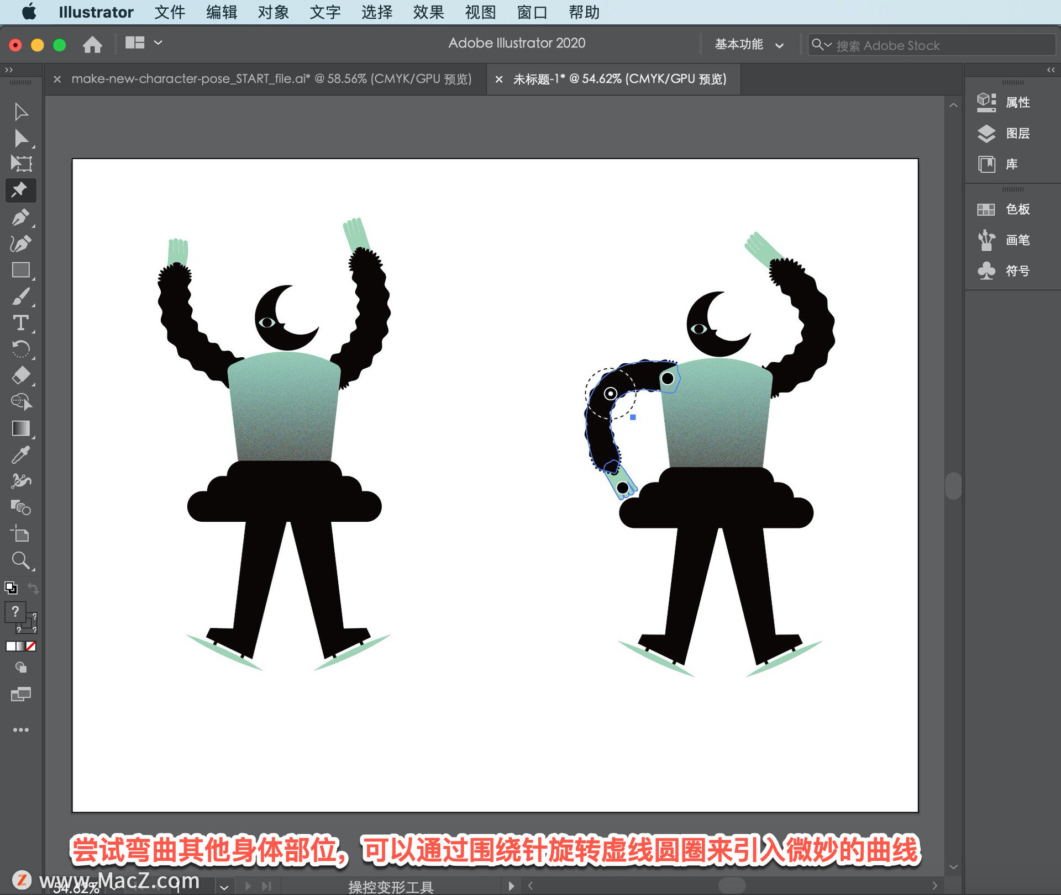Select the Symbol Sprayer tool

21,481
